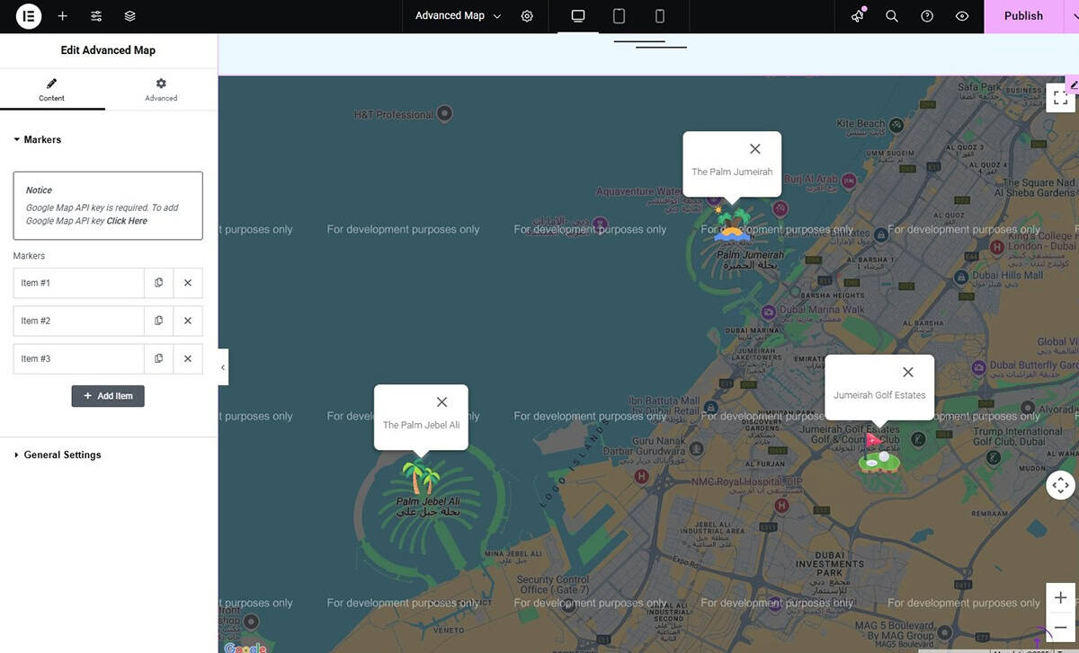Click the Jumeirah Golf Estates golf marker
Screen dimensions: 1079x653
pos(878,454)
